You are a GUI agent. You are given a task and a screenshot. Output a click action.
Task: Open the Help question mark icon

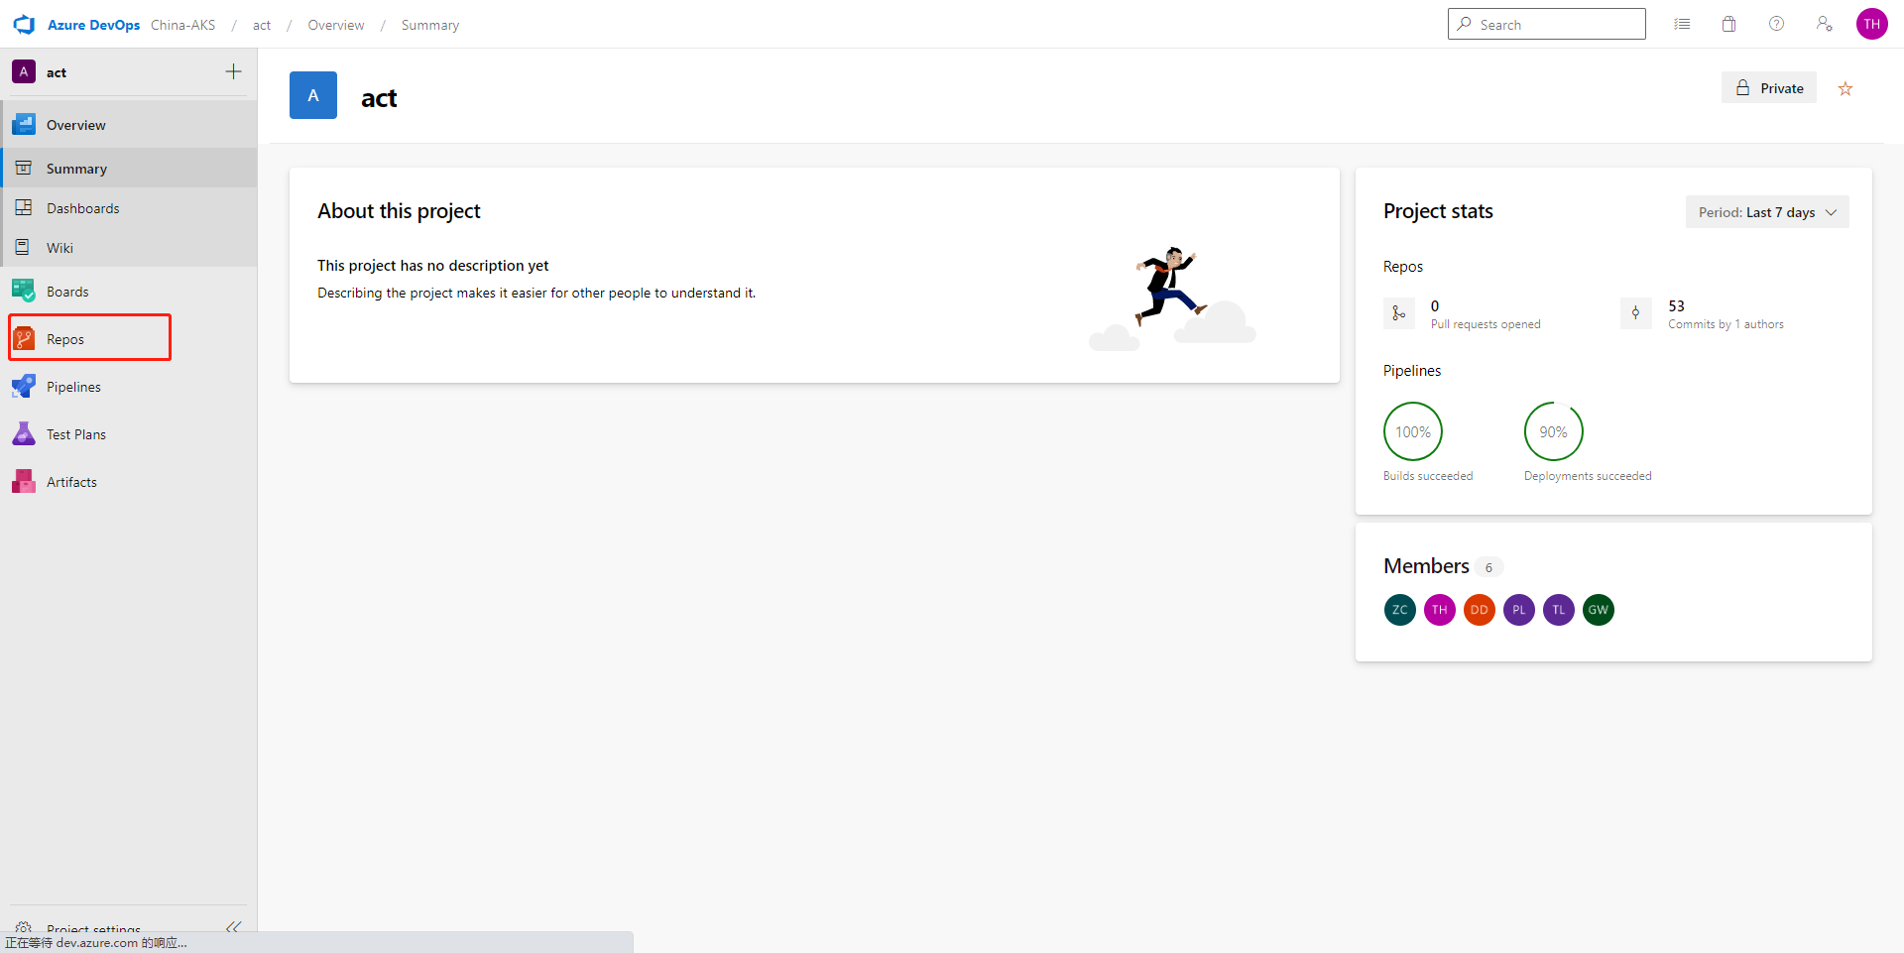(x=1777, y=24)
